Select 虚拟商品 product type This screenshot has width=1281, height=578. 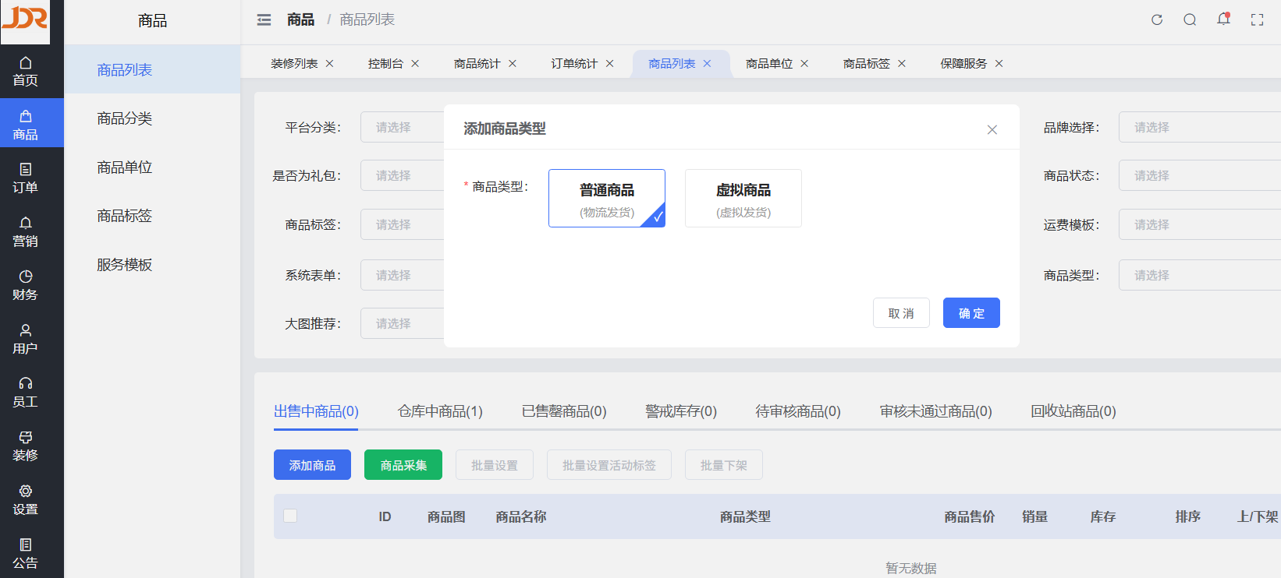[x=743, y=199]
